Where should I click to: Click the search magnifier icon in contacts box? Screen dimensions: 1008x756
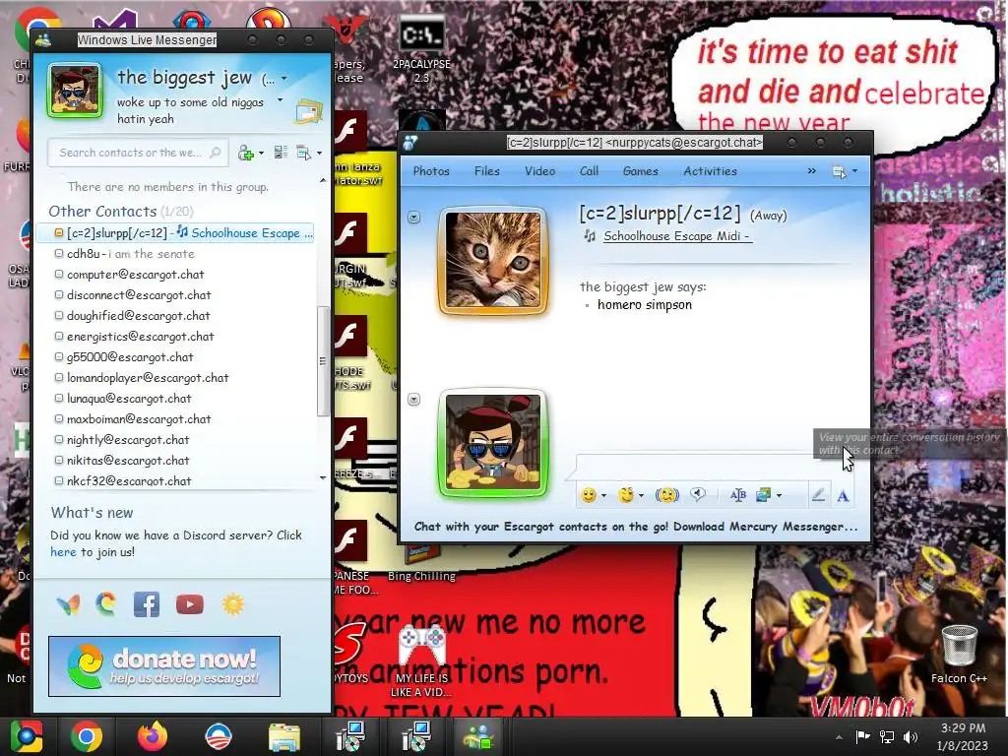coord(216,153)
